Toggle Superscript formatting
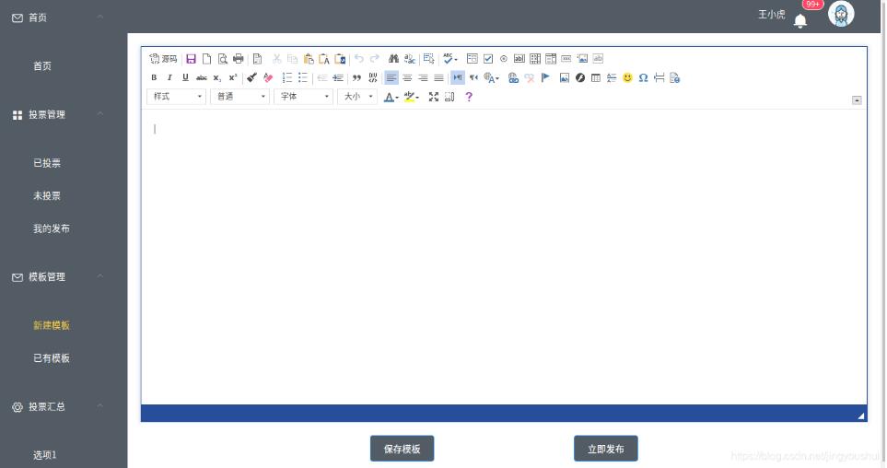The width and height of the screenshot is (887, 468). tap(232, 78)
